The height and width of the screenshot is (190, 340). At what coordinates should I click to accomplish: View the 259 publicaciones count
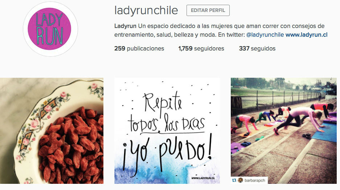pos(139,48)
